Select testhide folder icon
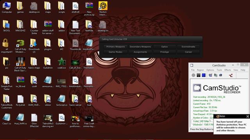Viewport: 250px width, 140px height. click(89, 26)
